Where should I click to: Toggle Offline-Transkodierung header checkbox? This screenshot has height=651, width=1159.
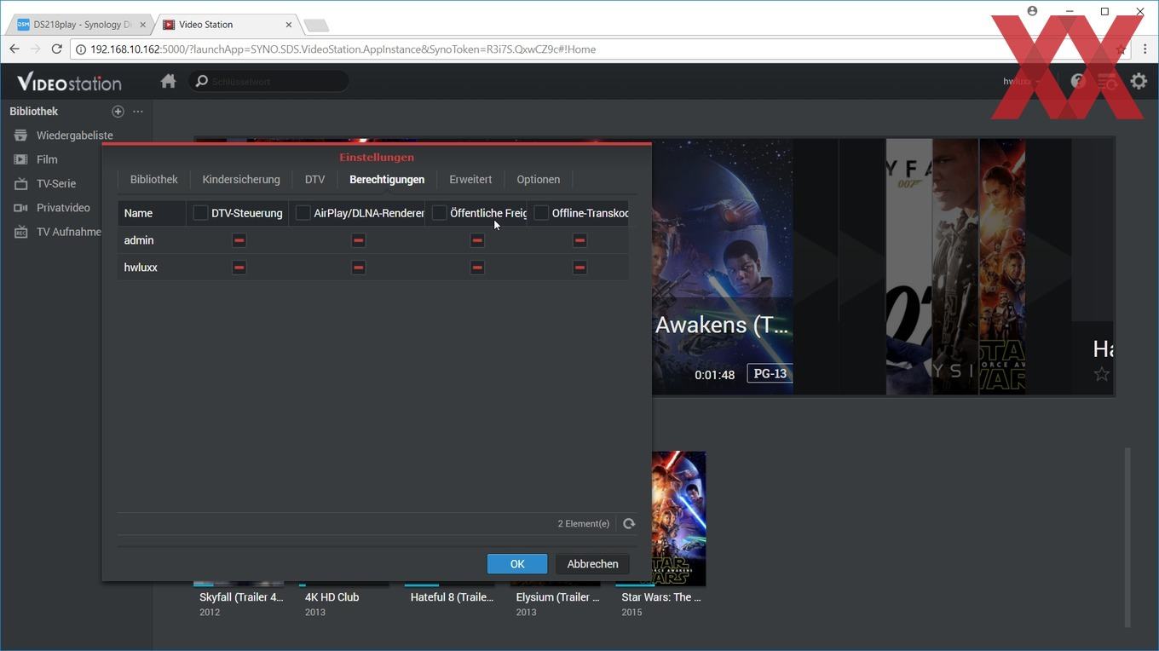[541, 213]
